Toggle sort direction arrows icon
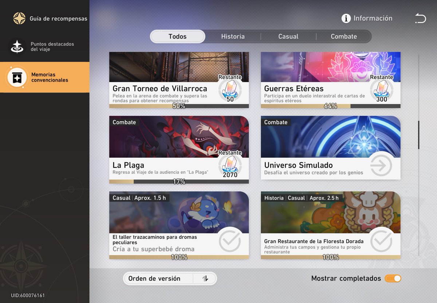The height and width of the screenshot is (303, 437). tap(205, 279)
